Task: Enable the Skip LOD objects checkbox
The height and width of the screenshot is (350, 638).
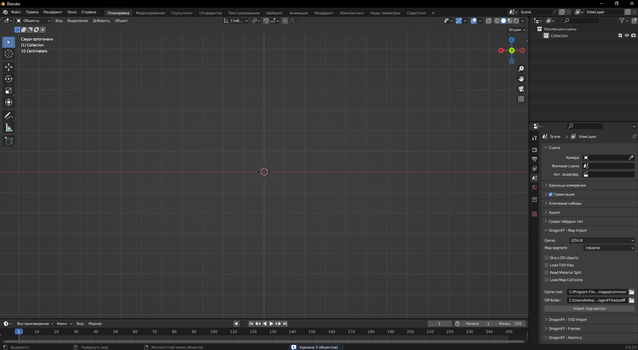Action: [x=547, y=258]
